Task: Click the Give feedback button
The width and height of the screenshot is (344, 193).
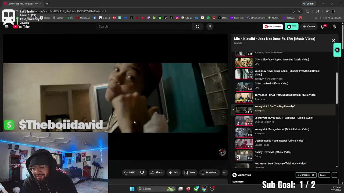Action: pos(273,27)
